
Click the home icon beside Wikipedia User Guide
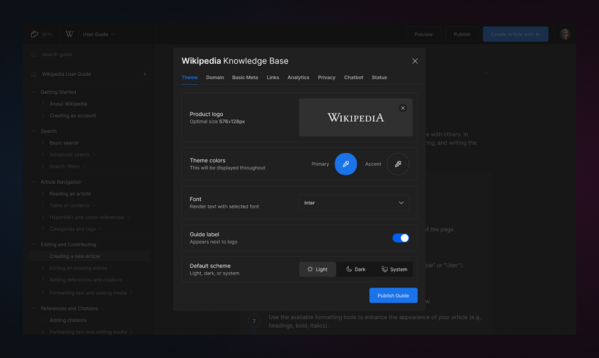tap(33, 74)
